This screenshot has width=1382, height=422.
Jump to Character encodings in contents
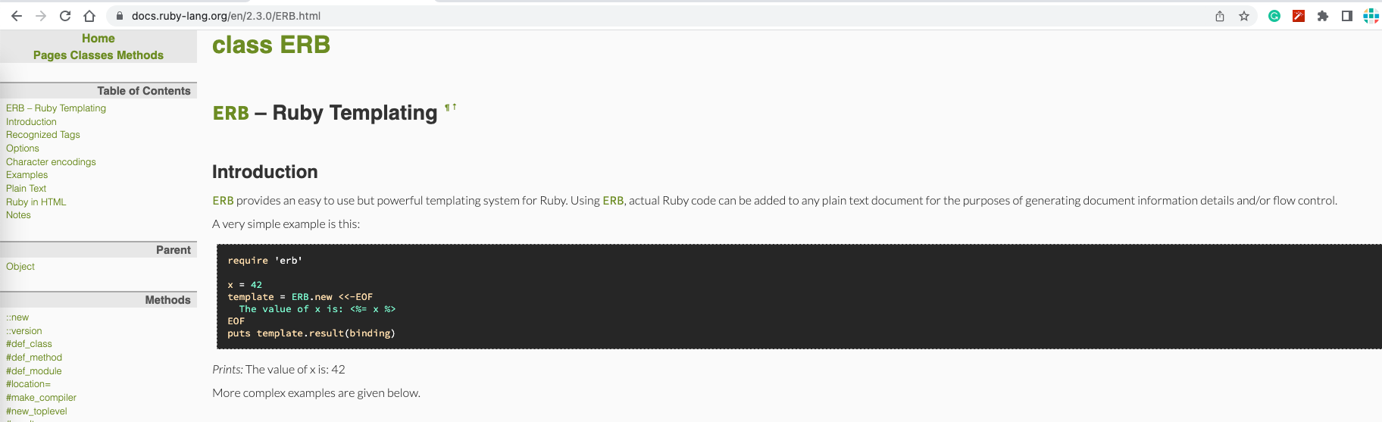[x=51, y=162]
